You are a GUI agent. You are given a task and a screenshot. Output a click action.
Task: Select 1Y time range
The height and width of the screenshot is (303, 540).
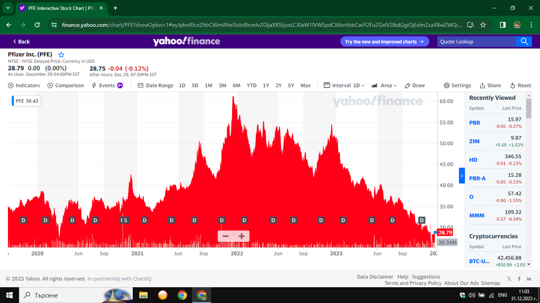[x=266, y=85]
